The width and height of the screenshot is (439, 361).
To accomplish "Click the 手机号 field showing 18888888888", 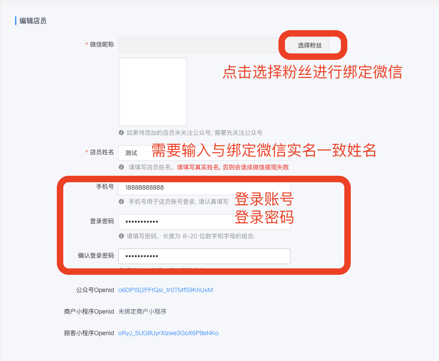I will (204, 187).
